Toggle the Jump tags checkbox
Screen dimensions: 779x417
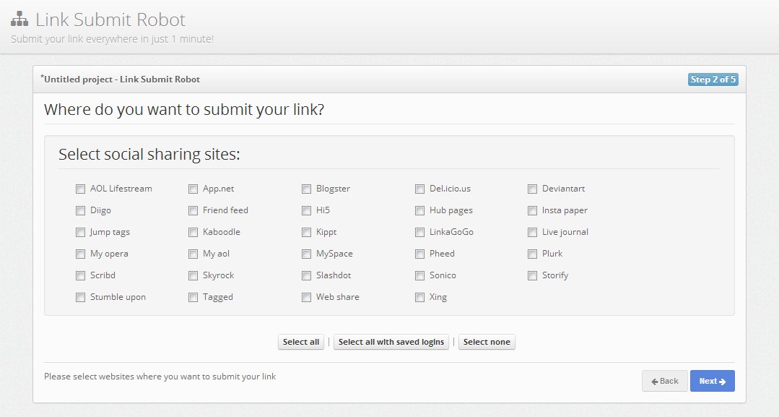(x=80, y=233)
